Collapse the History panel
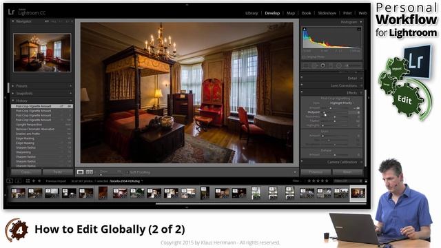The width and height of the screenshot is (441, 248). point(13,101)
